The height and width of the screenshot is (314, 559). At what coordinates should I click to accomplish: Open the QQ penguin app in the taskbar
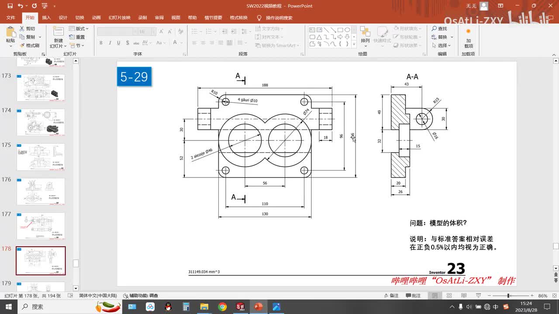click(168, 307)
